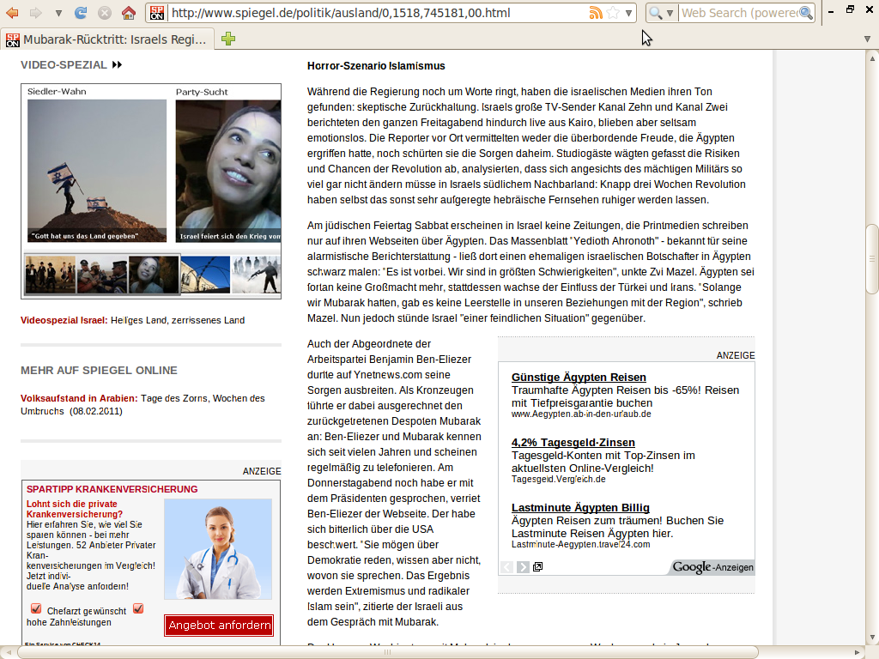
Task: Open Günstige Ägypten Reisen ad link
Action: pos(579,378)
